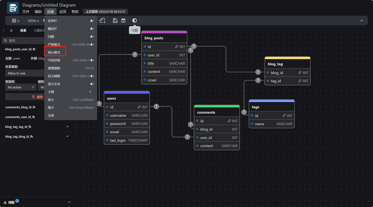Click the left arrow beside 表 tab
Screen dimensions: 373x207
click(x=4, y=30)
